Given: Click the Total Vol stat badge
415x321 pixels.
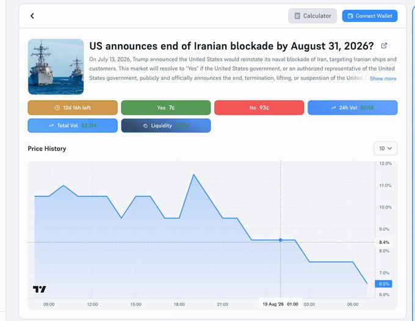Looking at the screenshot, I should 73,126.
